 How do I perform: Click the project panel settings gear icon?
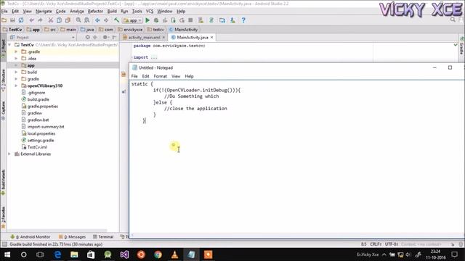(x=105, y=37)
